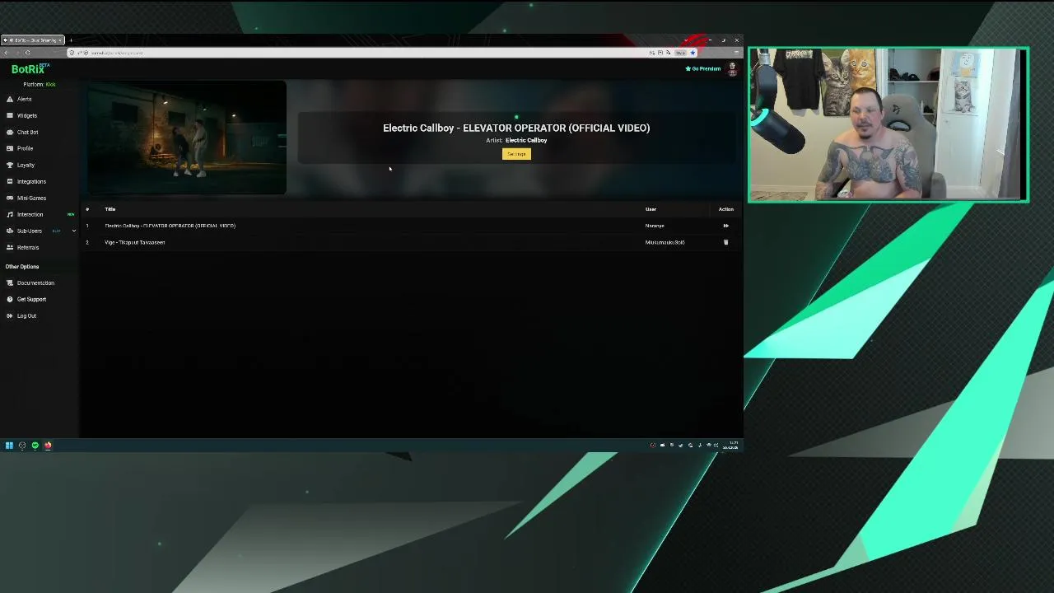Click the artist name Electric Callboy

[x=526, y=140]
